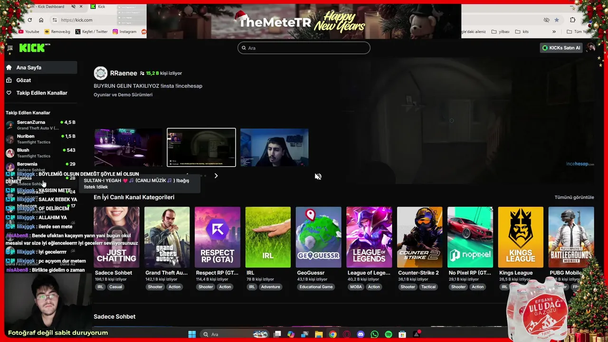The width and height of the screenshot is (608, 342).
Task: Open League of Legends category card
Action: click(x=369, y=237)
